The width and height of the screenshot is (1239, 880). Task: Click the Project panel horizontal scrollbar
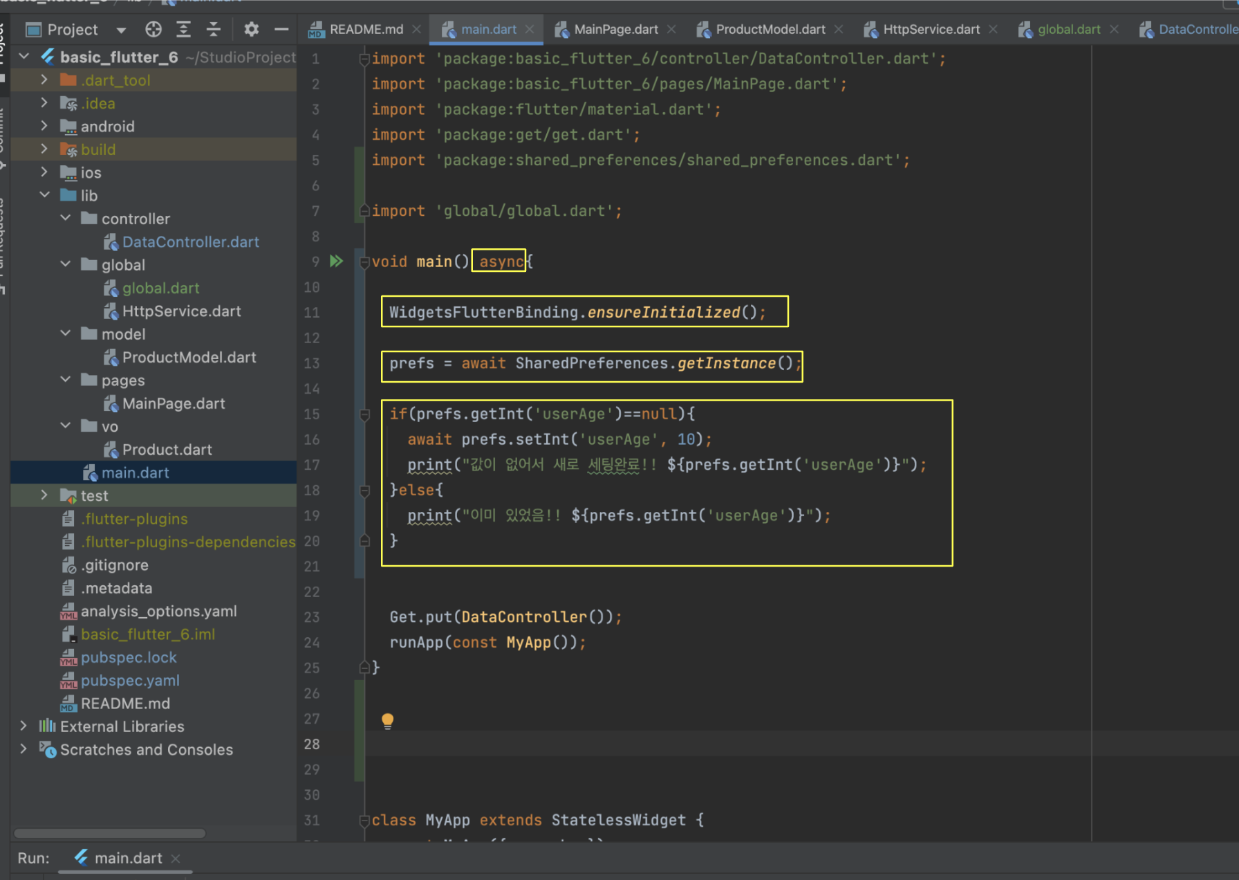tap(109, 833)
